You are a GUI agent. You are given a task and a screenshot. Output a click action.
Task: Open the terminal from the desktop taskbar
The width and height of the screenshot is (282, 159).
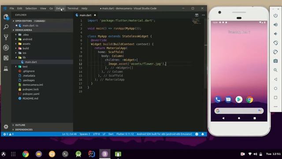click(65, 154)
